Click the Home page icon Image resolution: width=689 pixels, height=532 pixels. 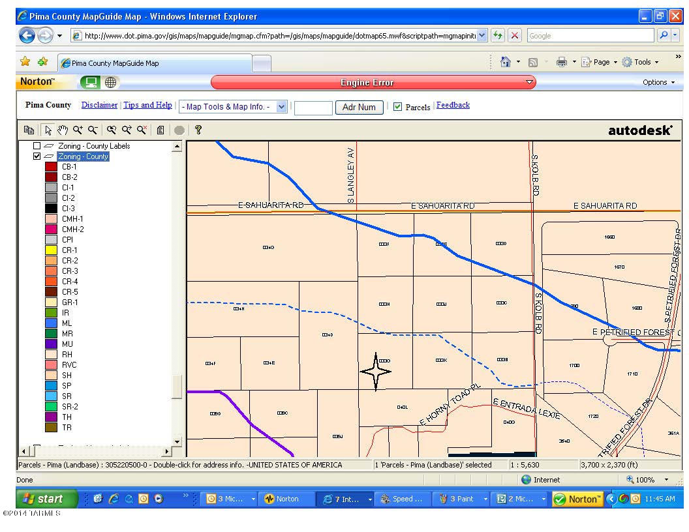505,62
